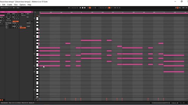Image resolution: width=188 pixels, height=105 pixels.
Task: Open the quantization menu showing 1 Bar
Action: 18,8
